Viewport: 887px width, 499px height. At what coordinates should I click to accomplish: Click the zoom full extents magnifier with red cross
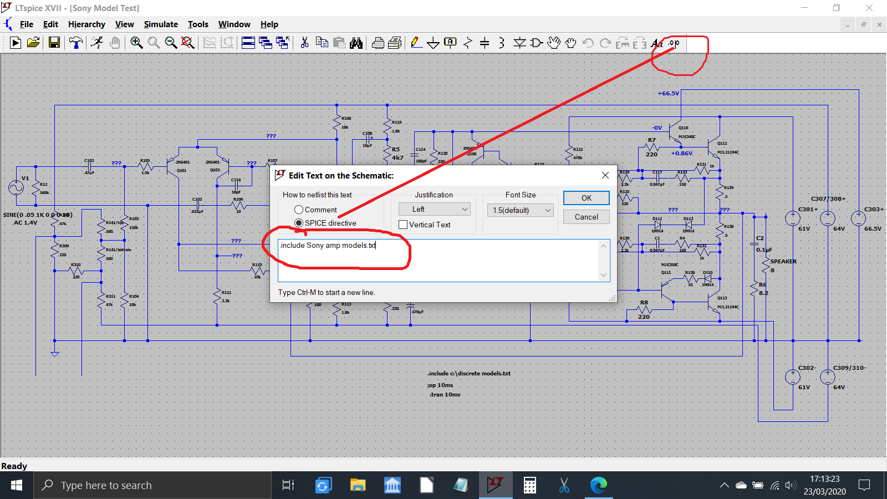coord(188,43)
